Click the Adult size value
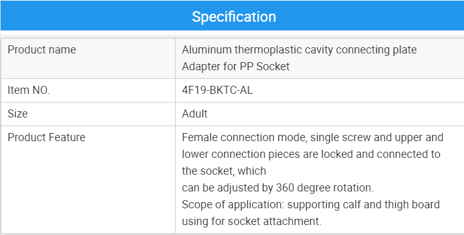The image size is (464, 235). pos(195,114)
